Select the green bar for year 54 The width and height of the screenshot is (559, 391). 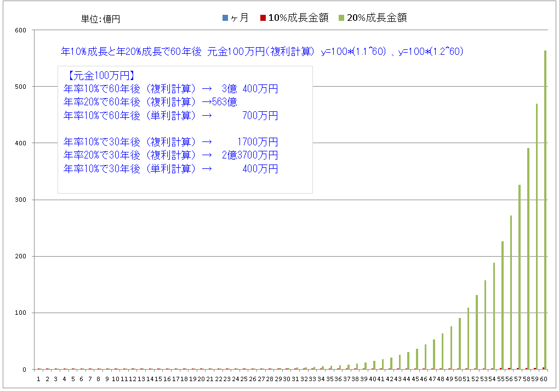pyautogui.click(x=494, y=316)
